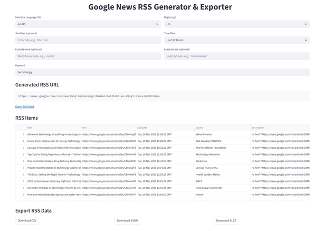
Task: Click the Nature source cell
Action: pyautogui.click(x=221, y=195)
